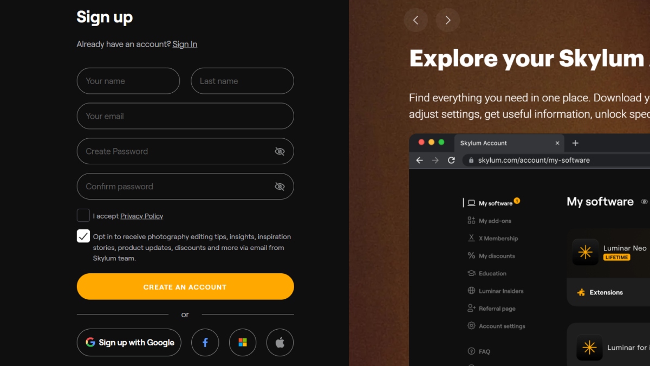Open My discounts in sidebar

click(x=491, y=256)
